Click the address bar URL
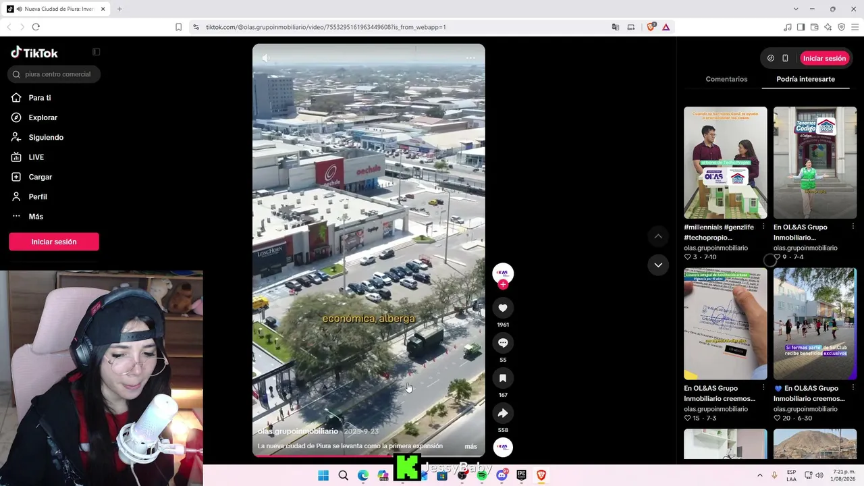The height and width of the screenshot is (486, 864). point(326,27)
